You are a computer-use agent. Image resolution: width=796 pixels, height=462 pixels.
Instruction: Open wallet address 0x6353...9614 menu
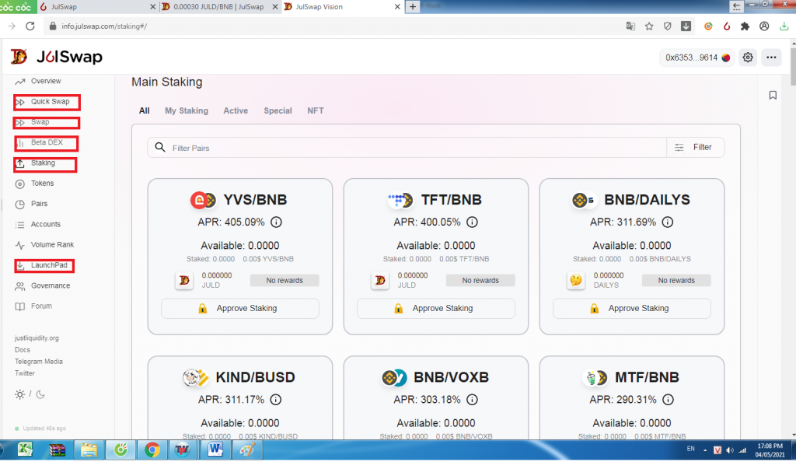click(696, 58)
